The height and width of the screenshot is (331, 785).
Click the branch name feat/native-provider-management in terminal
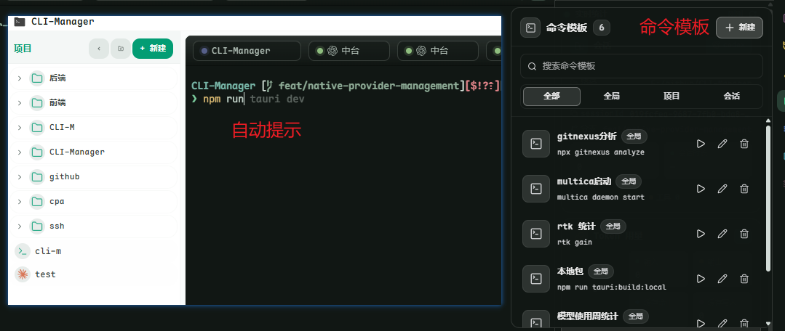(368, 86)
